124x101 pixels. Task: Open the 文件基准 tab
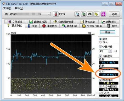click(15, 22)
